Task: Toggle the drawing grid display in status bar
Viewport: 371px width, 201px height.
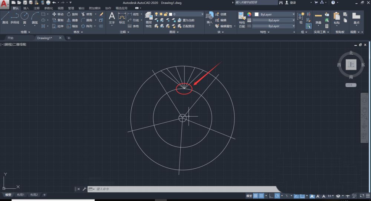Action: (255, 196)
